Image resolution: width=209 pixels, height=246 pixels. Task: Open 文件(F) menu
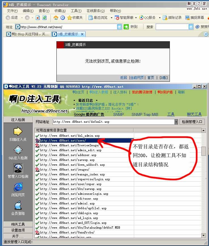click(x=12, y=11)
